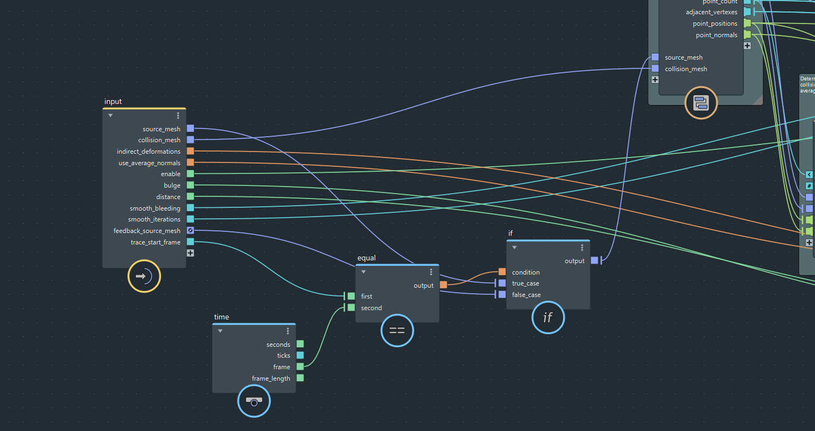Collapse the time node via its dropdown arrow

(220, 330)
